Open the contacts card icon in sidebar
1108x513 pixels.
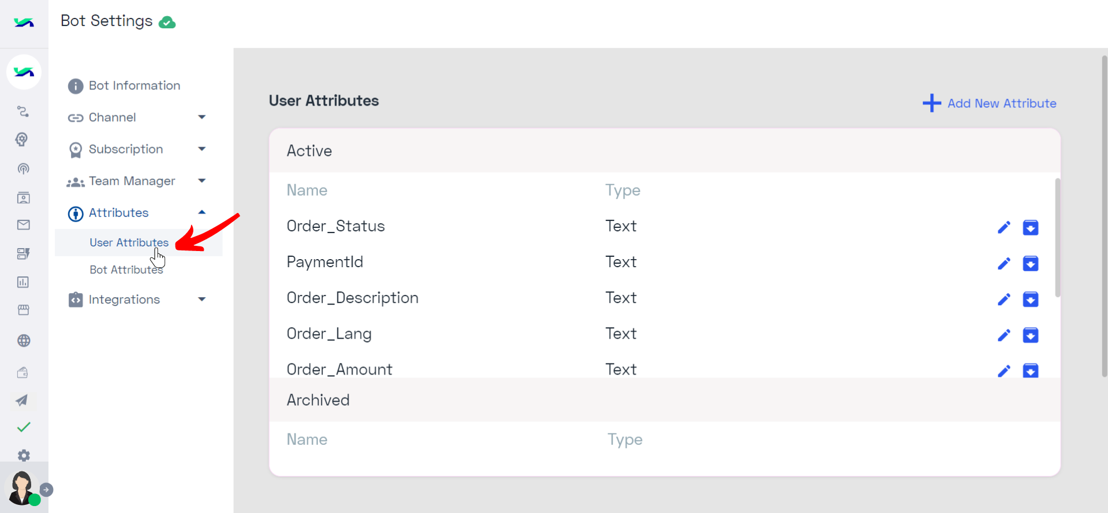[23, 198]
